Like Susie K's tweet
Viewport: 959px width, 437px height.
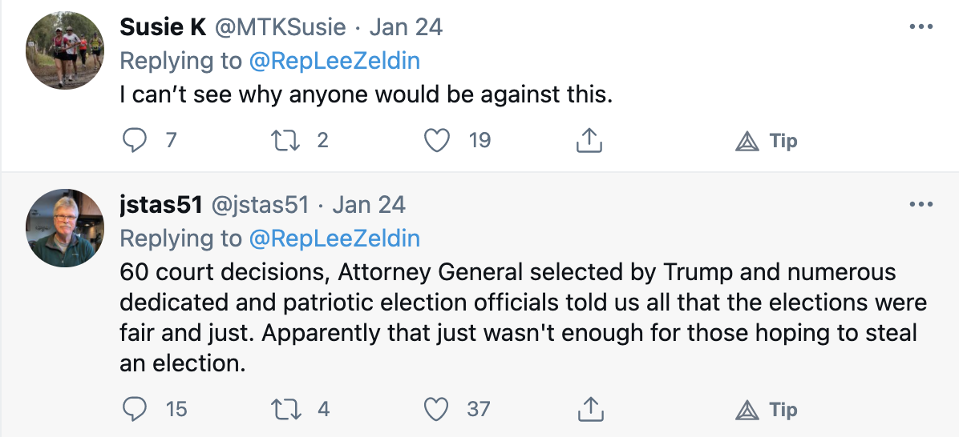tap(436, 141)
